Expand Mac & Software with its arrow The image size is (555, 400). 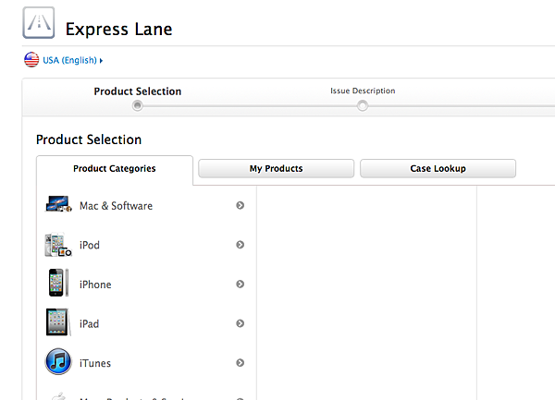[x=240, y=205]
